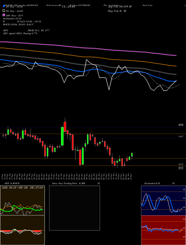Click the white 50 Day legend swatch
This screenshot has width=186, height=245.
click(4, 11)
